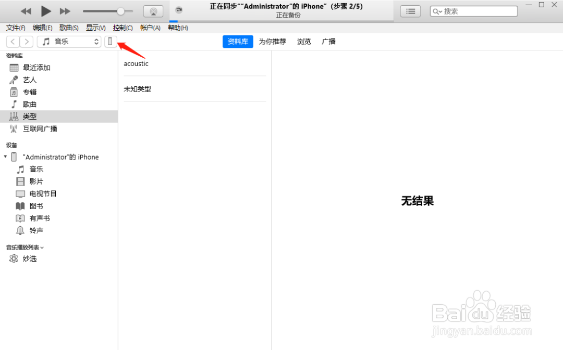Select 最近添加 in the library sidebar

59,68
